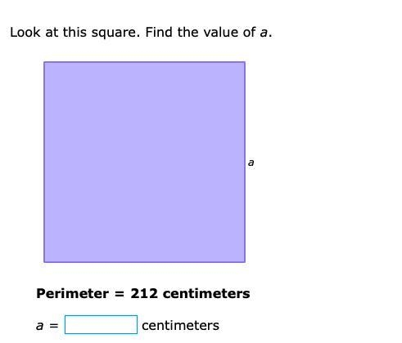Click the bold Perimeter word
402x343 pixels.
click(73, 294)
